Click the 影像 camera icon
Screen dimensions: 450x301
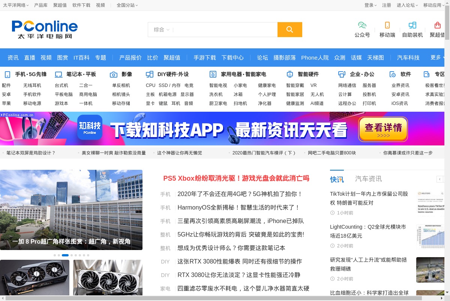coord(114,74)
